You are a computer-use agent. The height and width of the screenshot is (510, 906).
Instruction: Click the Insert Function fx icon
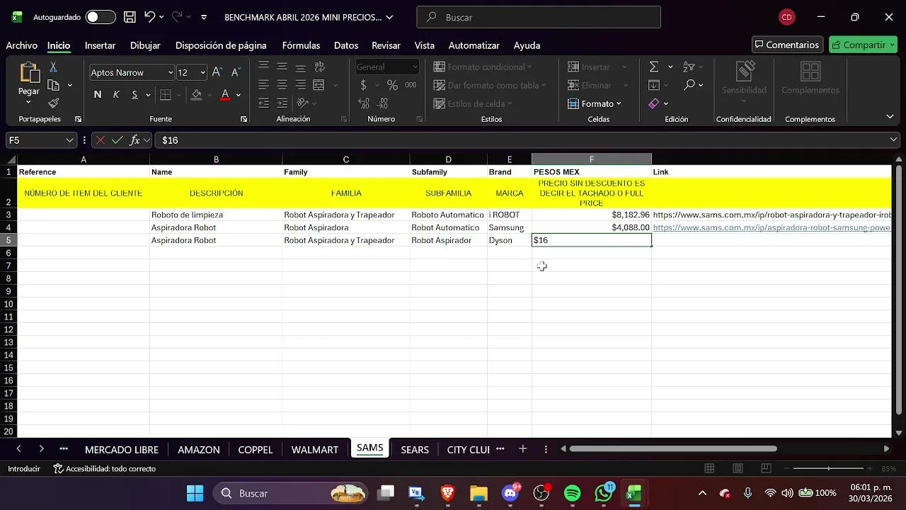(134, 140)
